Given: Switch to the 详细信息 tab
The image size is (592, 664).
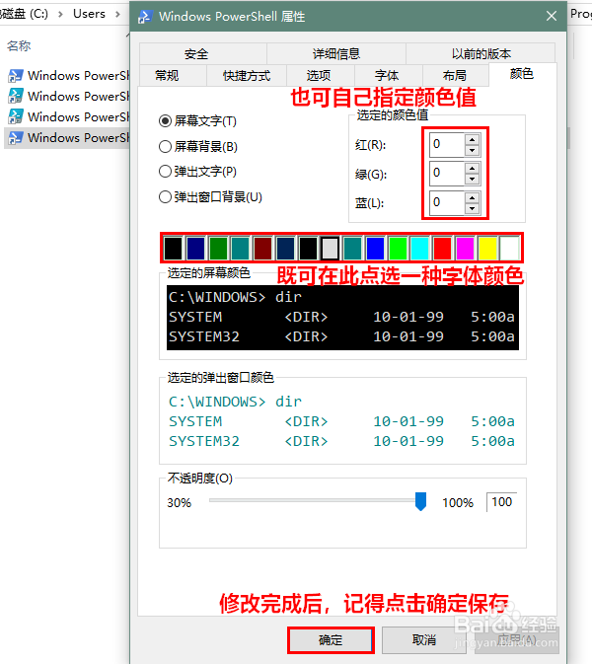Looking at the screenshot, I should [x=336, y=54].
